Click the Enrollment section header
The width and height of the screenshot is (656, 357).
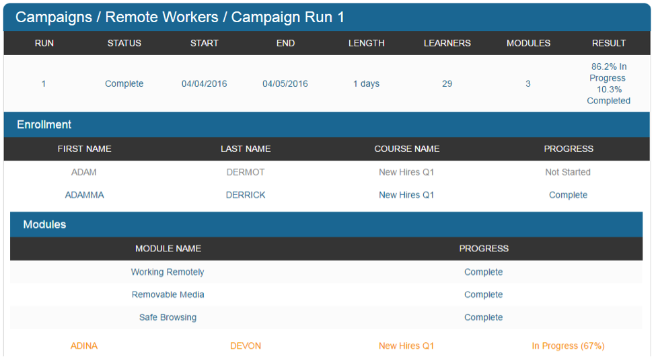(44, 124)
